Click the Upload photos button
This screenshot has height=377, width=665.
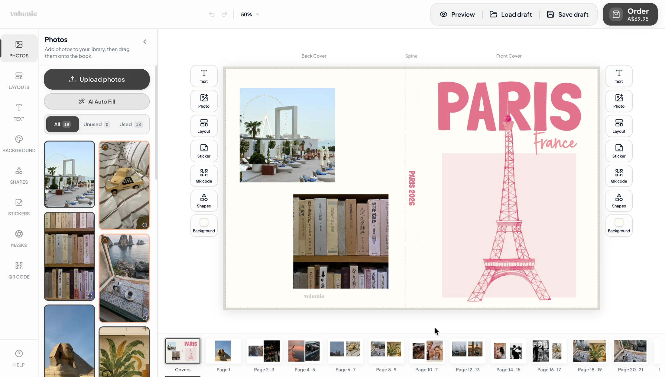point(97,79)
